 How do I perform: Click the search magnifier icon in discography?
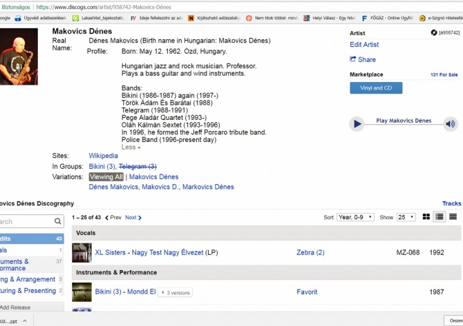coord(58,221)
